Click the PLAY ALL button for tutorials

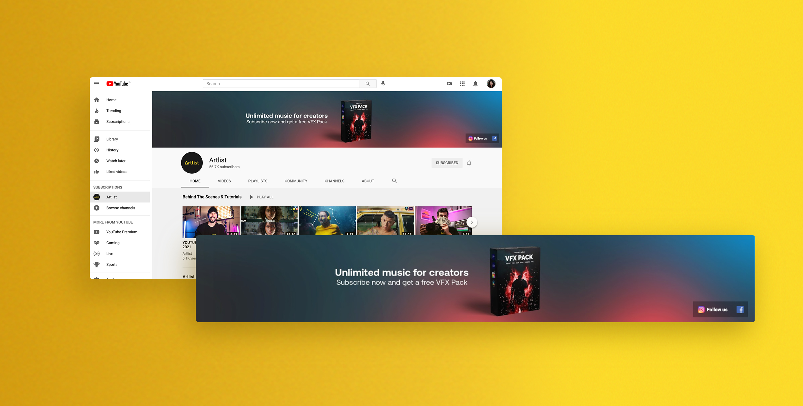(262, 197)
